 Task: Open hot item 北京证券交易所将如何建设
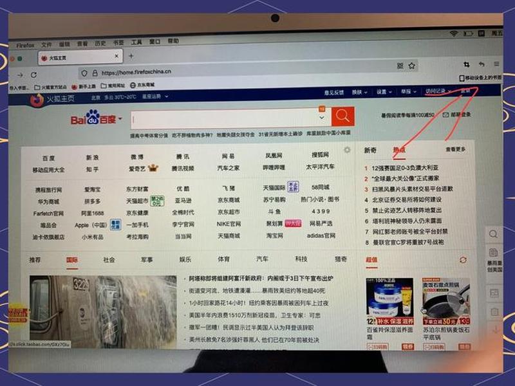click(x=407, y=199)
